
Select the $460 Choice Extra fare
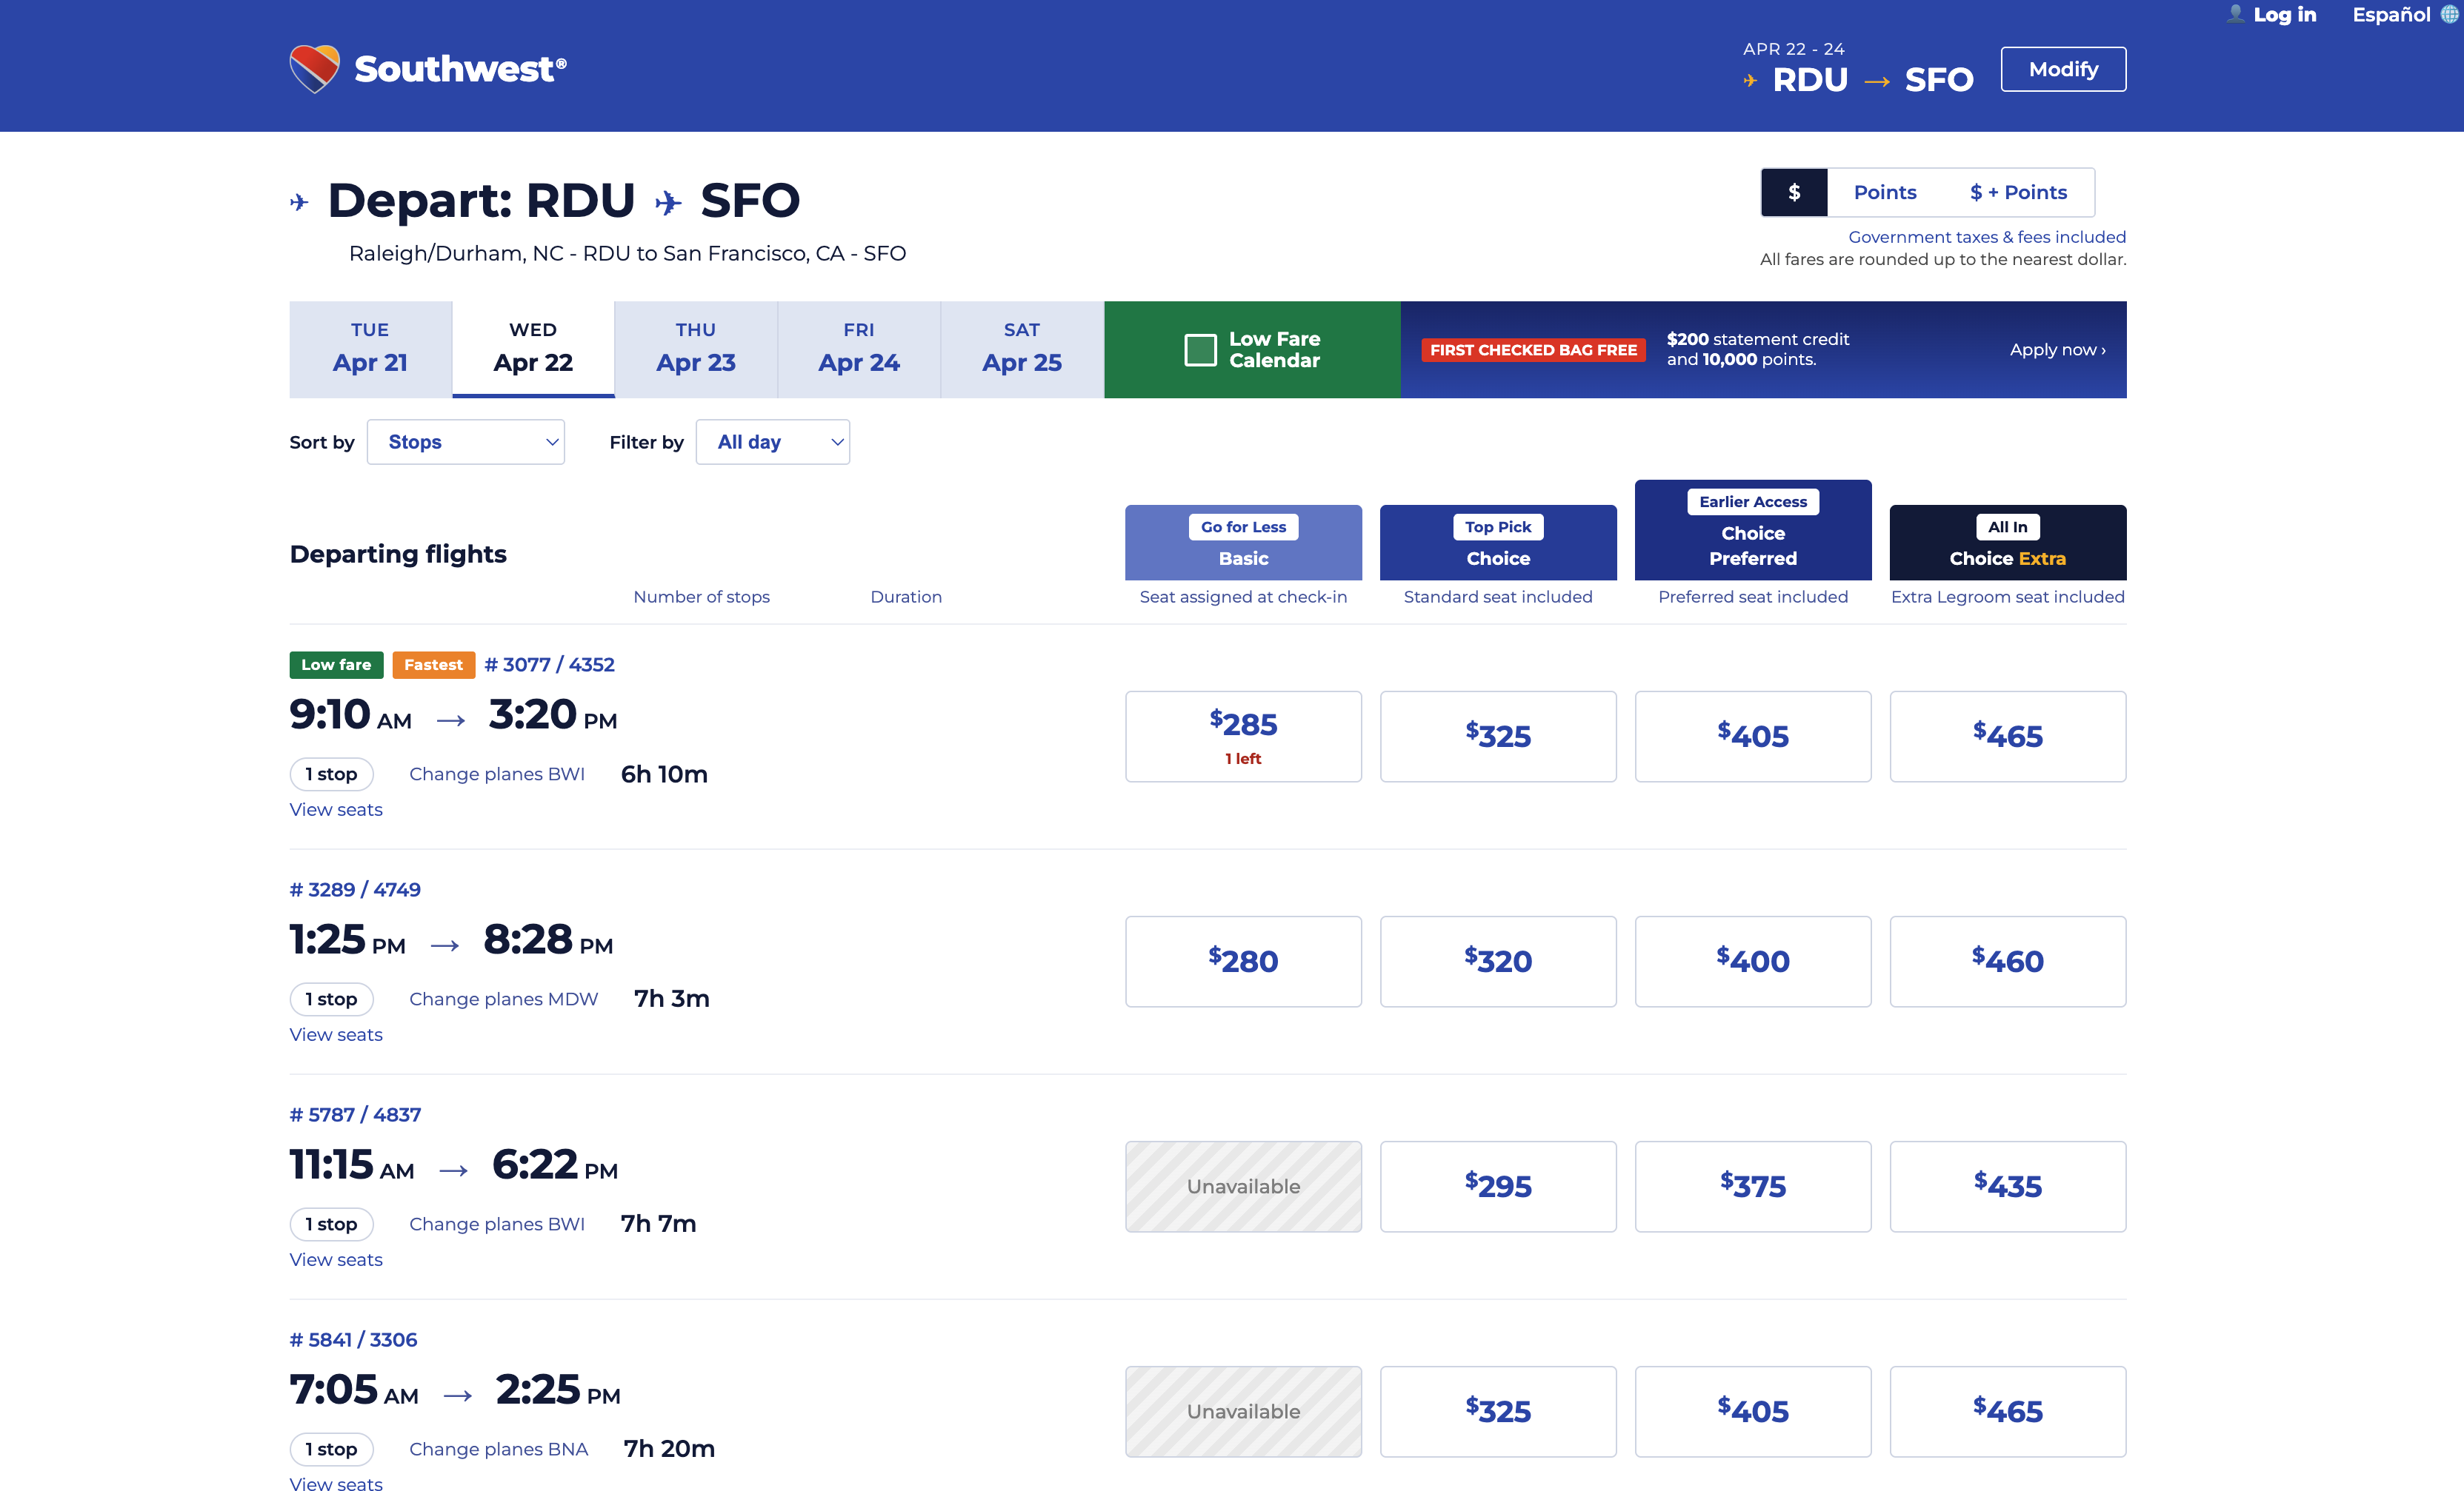point(2007,962)
